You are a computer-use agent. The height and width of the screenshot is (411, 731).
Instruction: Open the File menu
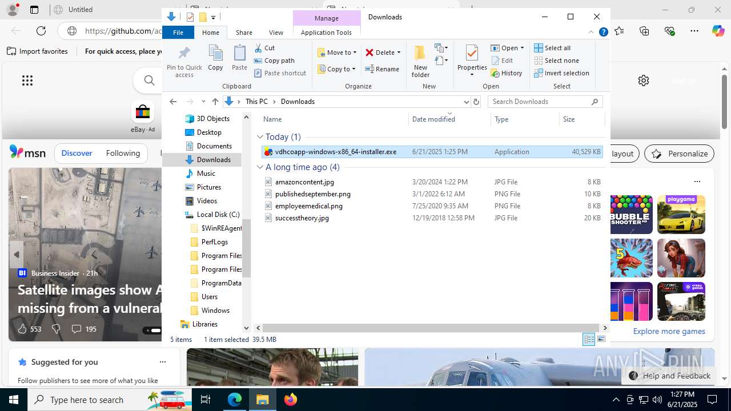coord(178,33)
